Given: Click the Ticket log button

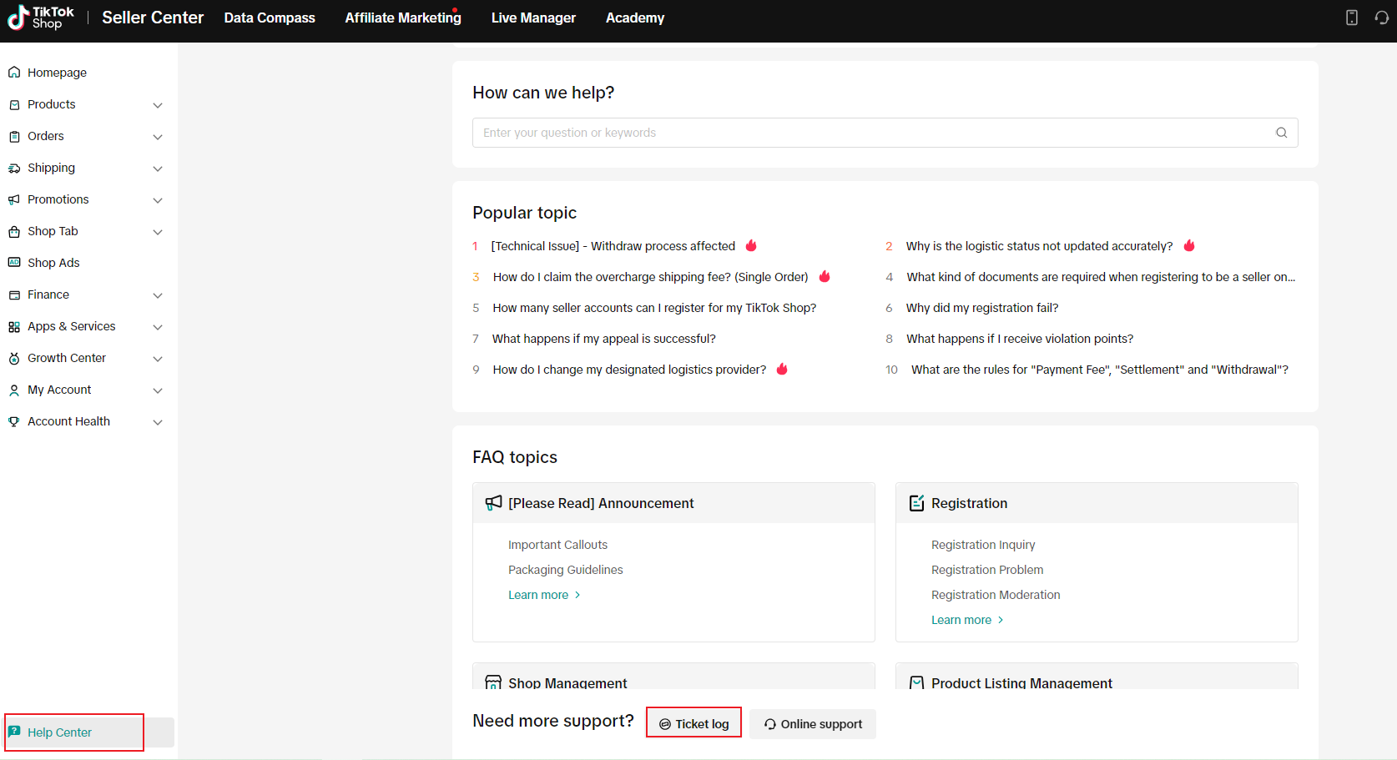Looking at the screenshot, I should pyautogui.click(x=693, y=722).
